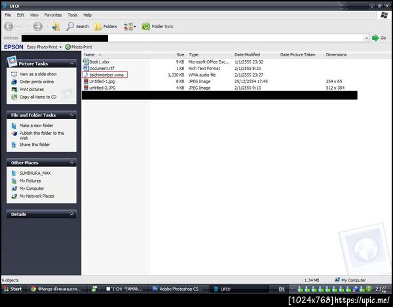Click the Untitled-1.jpg image icon
Viewport: 393px width, 307px height.
[x=86, y=81]
